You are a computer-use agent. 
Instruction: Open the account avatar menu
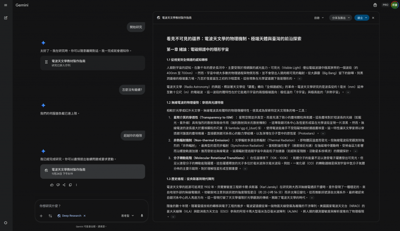tap(395, 5)
